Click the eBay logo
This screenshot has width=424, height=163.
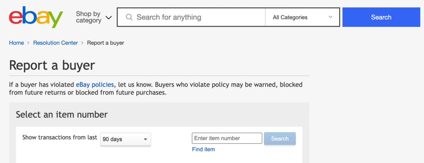click(x=36, y=17)
